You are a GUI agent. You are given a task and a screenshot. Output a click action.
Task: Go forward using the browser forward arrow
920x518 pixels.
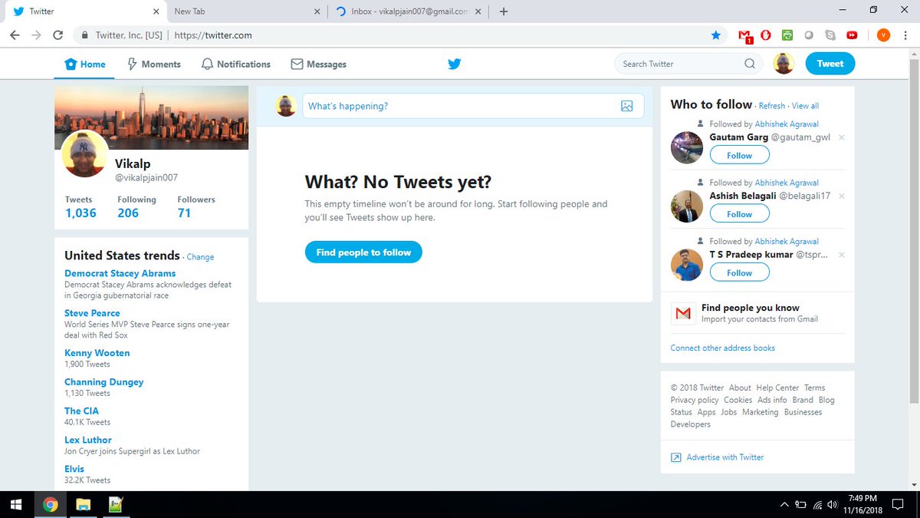click(x=36, y=35)
